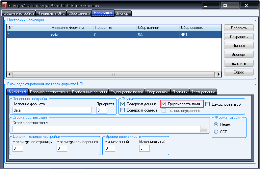Uncheck the Группировать поля checkbox
260x169 pixels.
pos(164,104)
